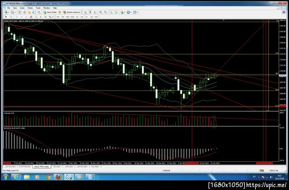Expand the Profiles dropdown arrow

15,13
